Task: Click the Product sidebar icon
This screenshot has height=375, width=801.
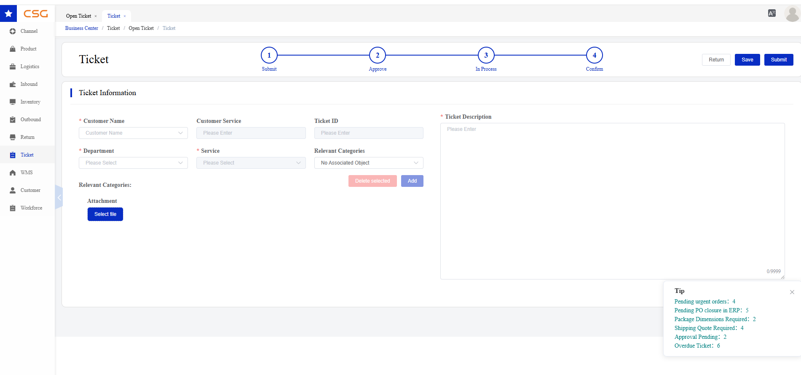Action: [13, 49]
